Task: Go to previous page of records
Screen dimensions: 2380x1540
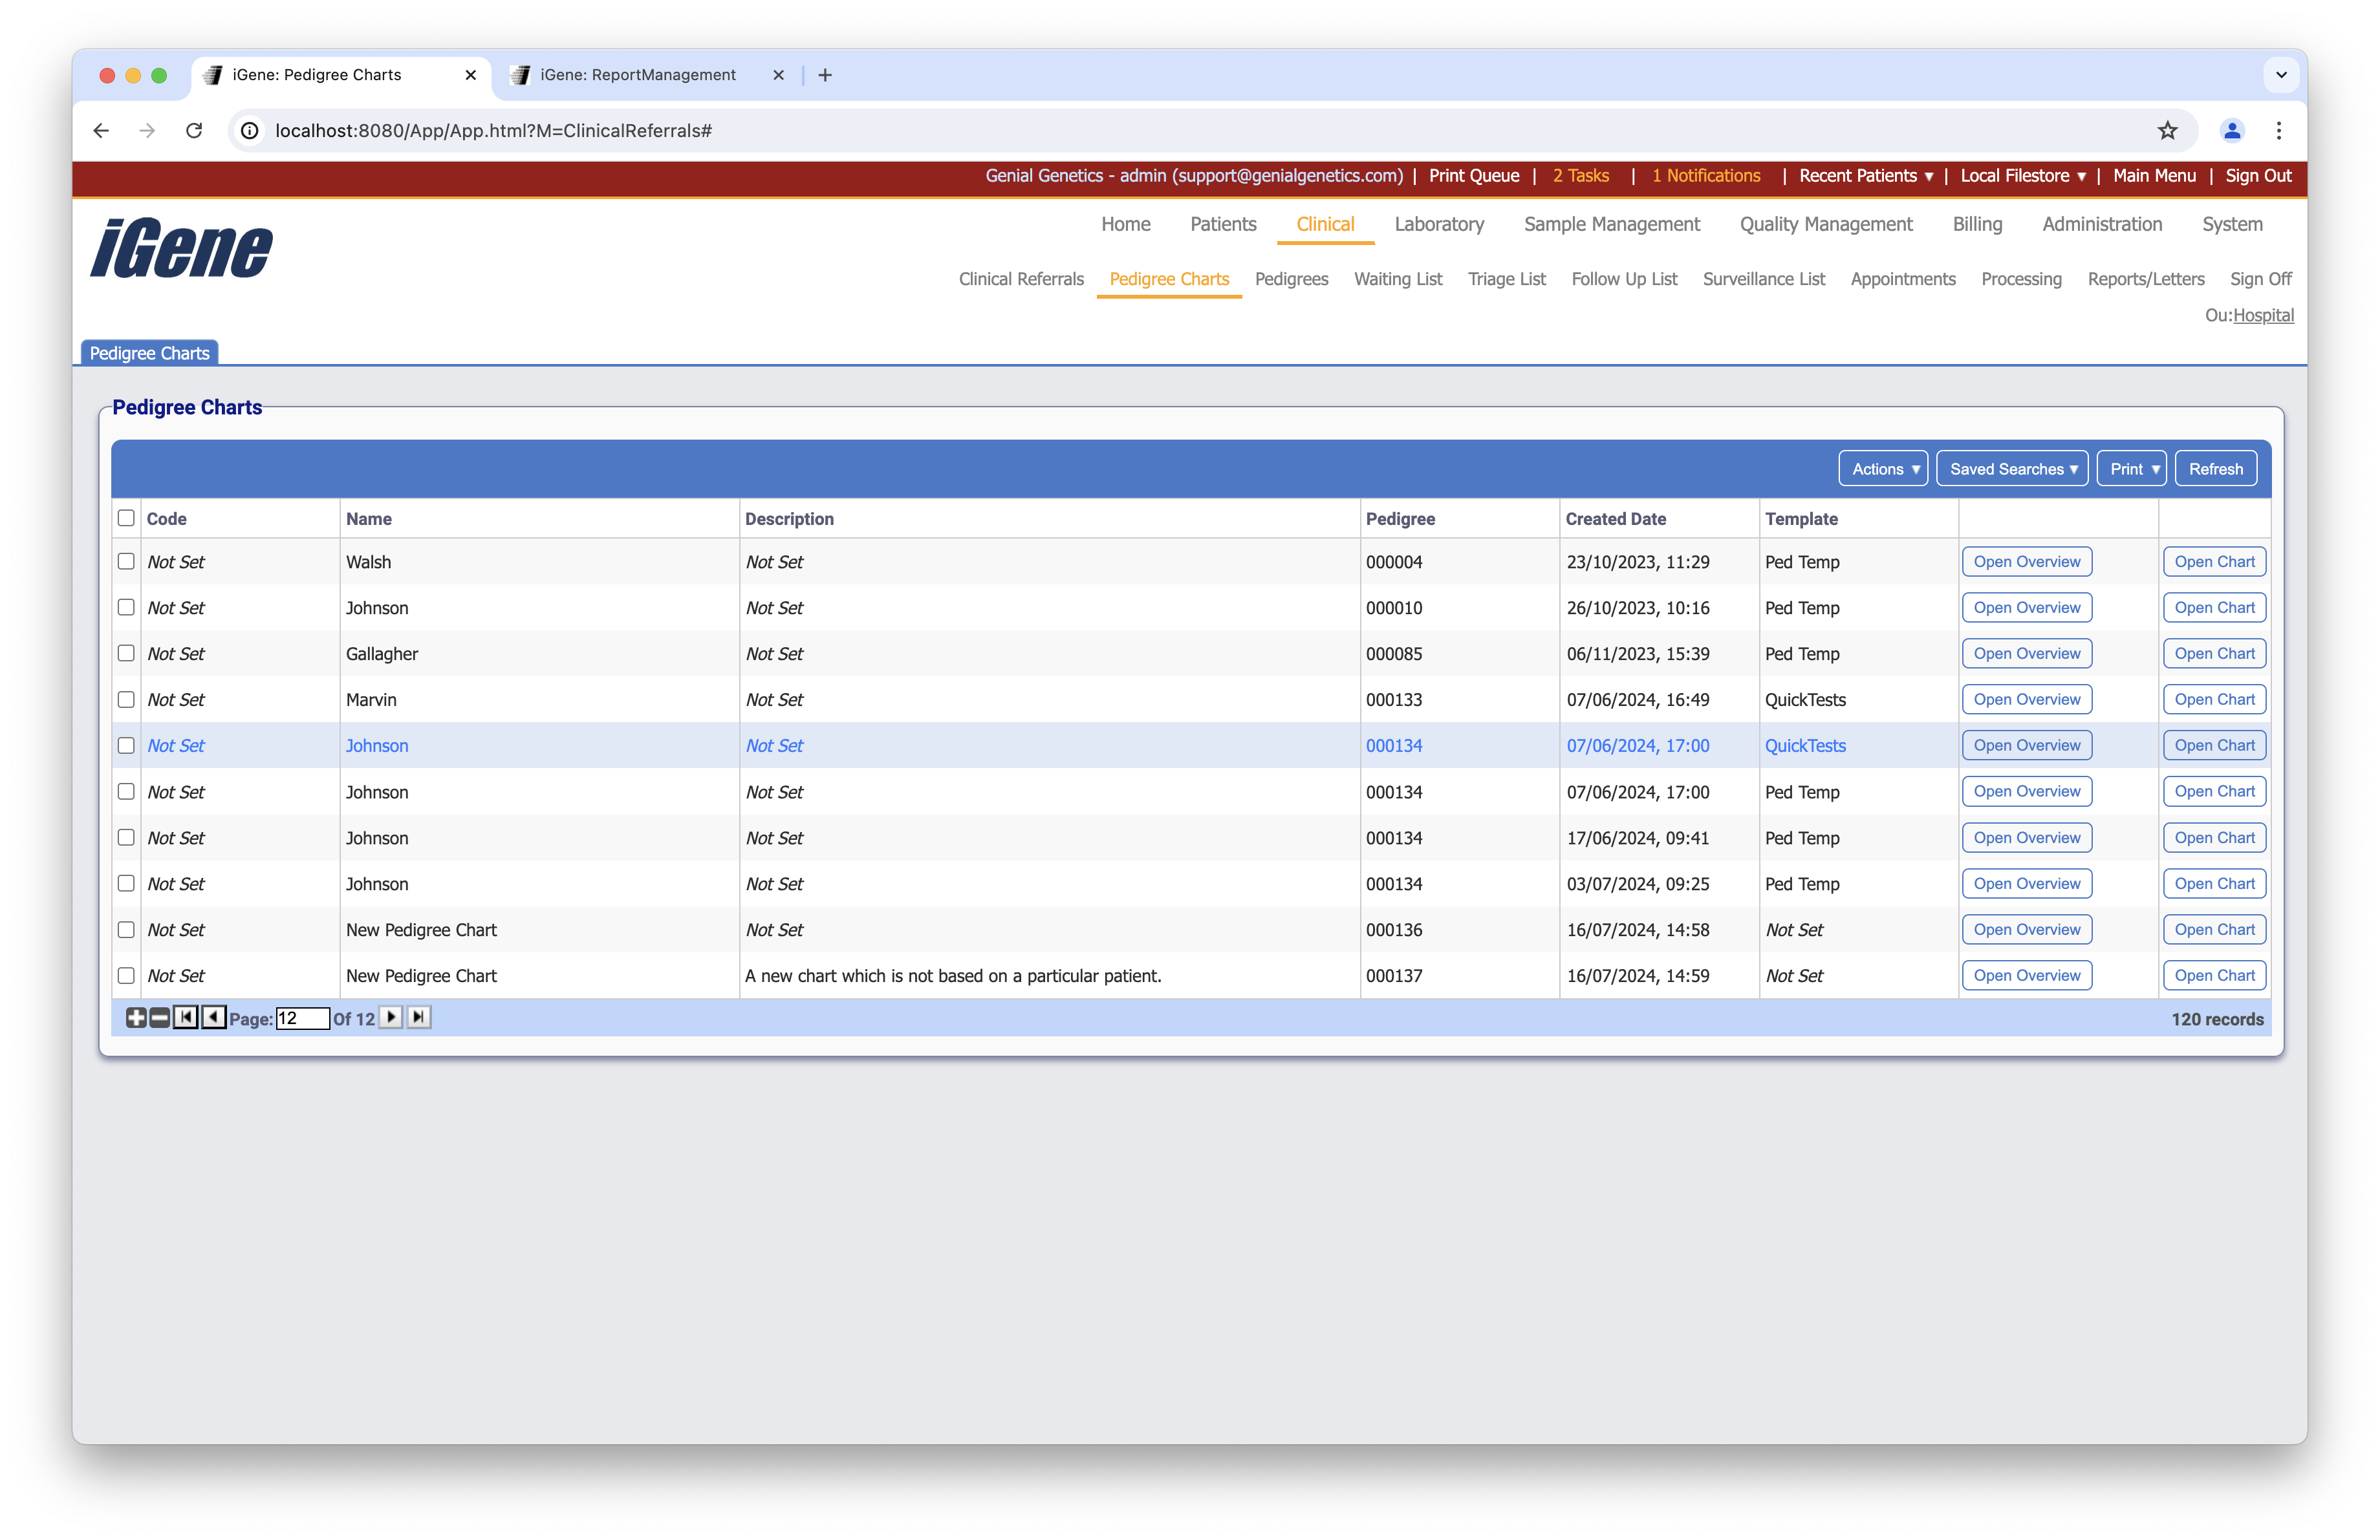Action: [x=213, y=1018]
